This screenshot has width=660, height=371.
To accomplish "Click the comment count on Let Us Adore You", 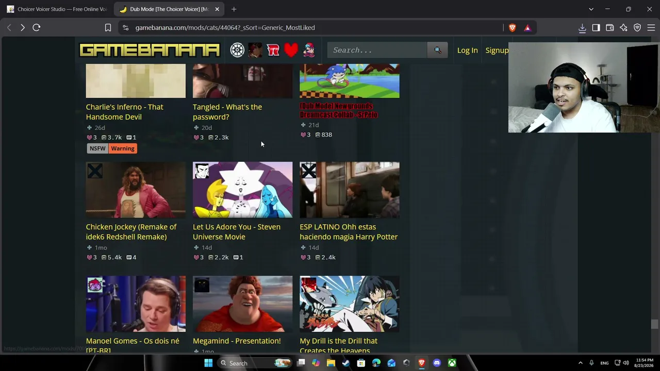I will 238,257.
